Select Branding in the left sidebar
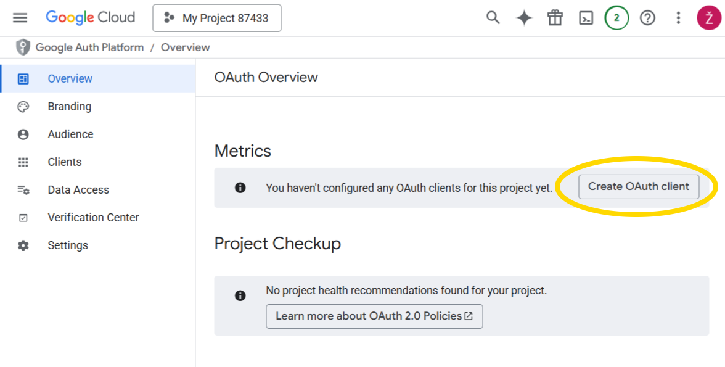725x367 pixels. [x=69, y=106]
